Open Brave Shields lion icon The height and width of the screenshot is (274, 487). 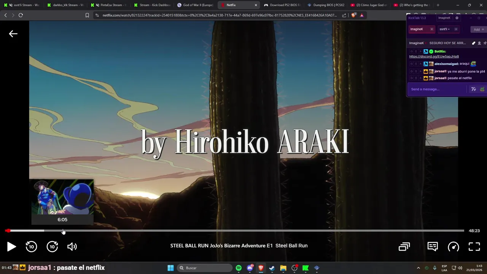354,15
